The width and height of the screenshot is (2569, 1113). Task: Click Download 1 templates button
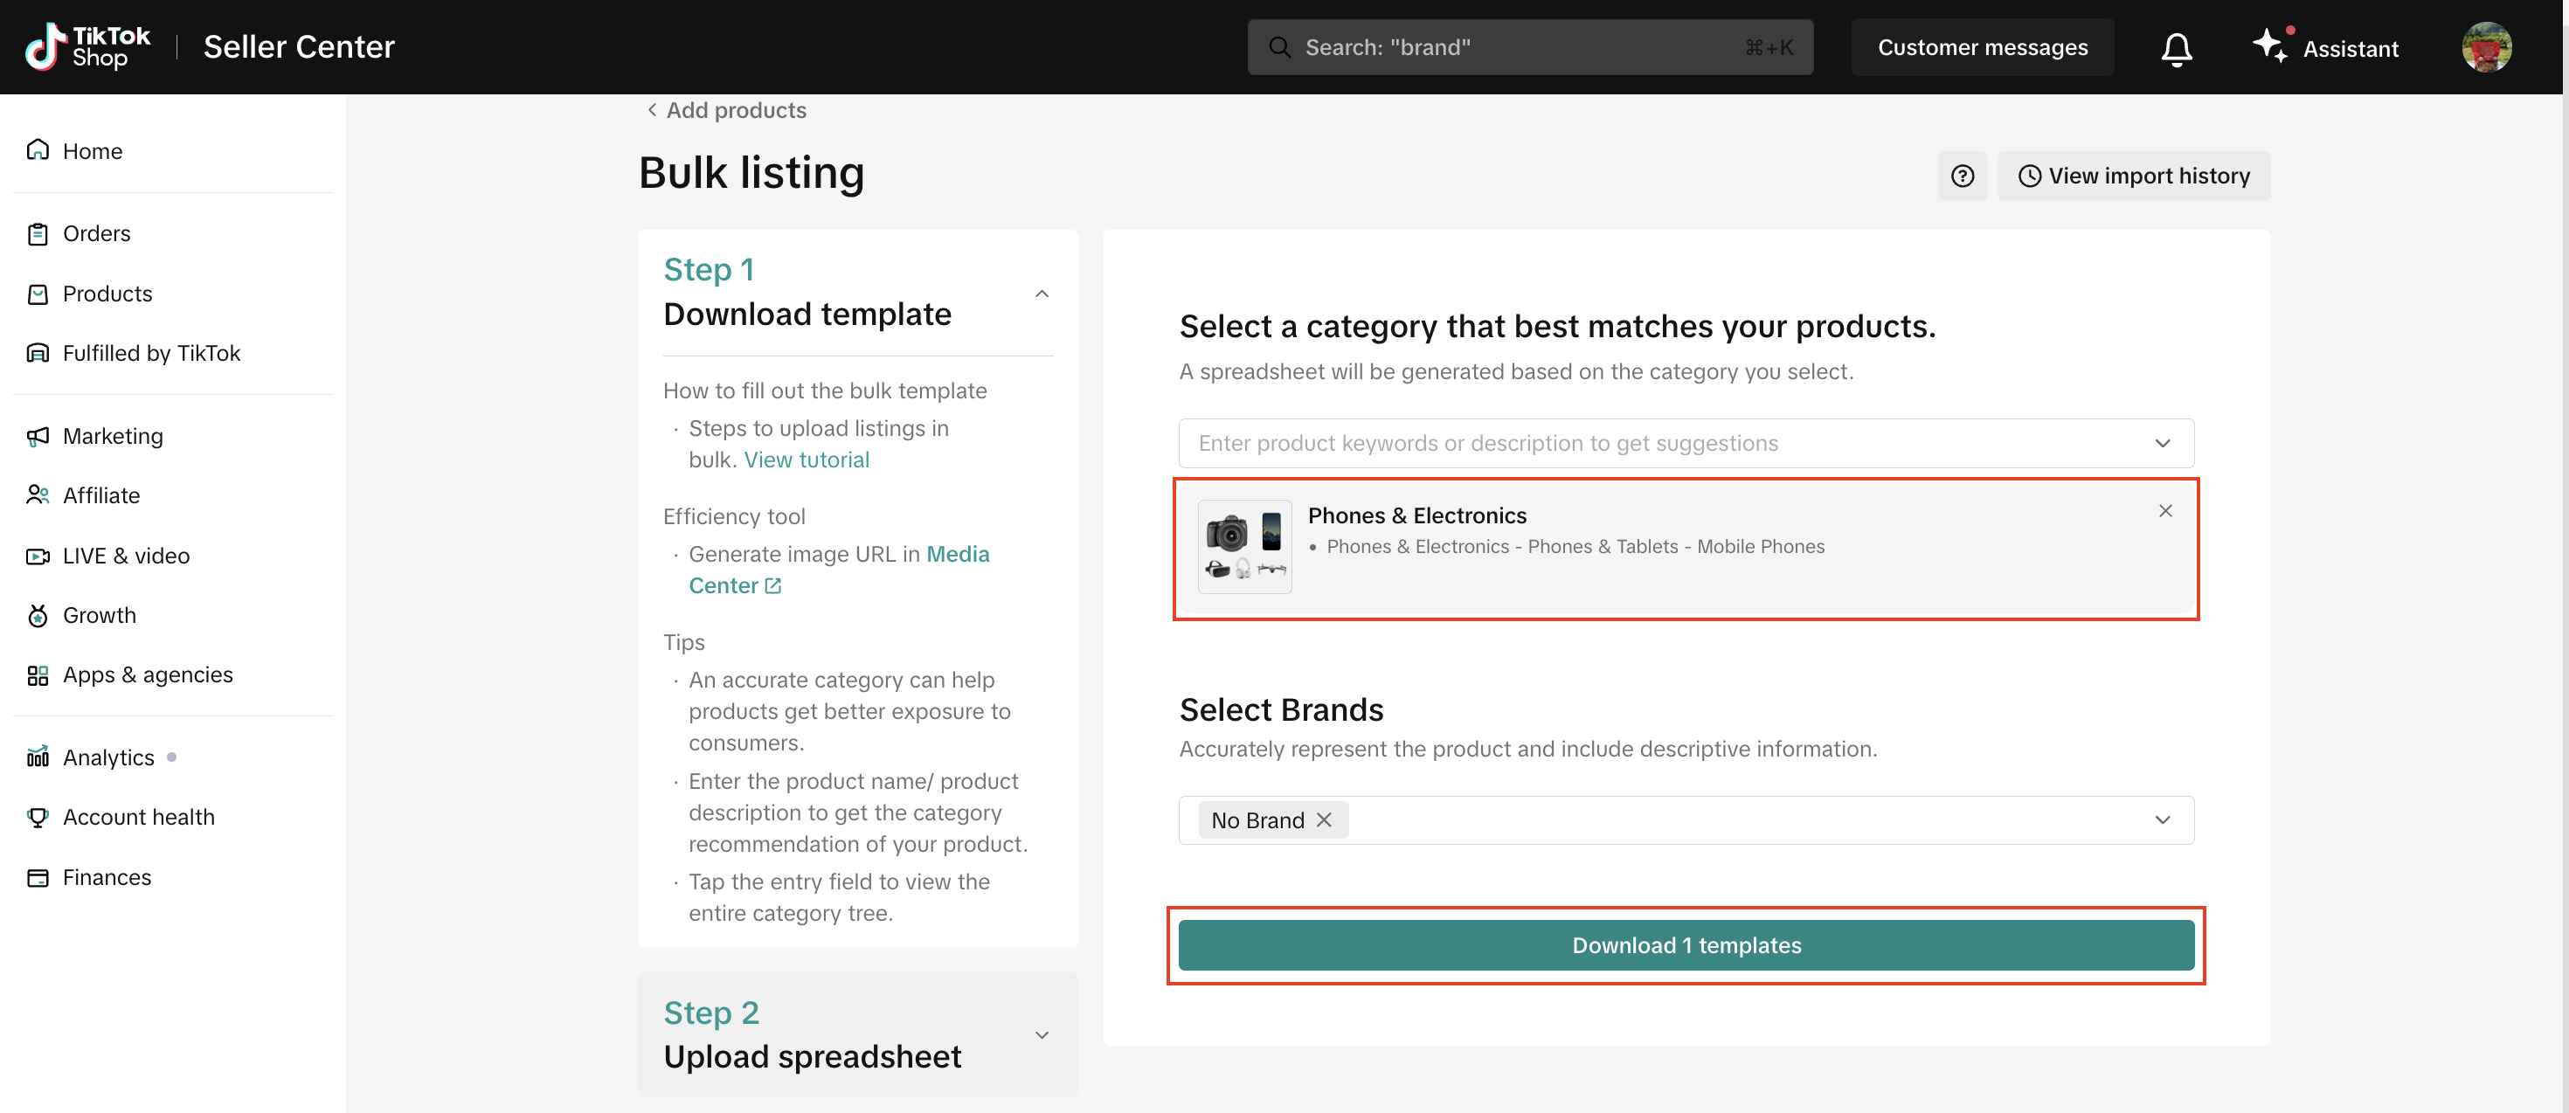(1686, 944)
